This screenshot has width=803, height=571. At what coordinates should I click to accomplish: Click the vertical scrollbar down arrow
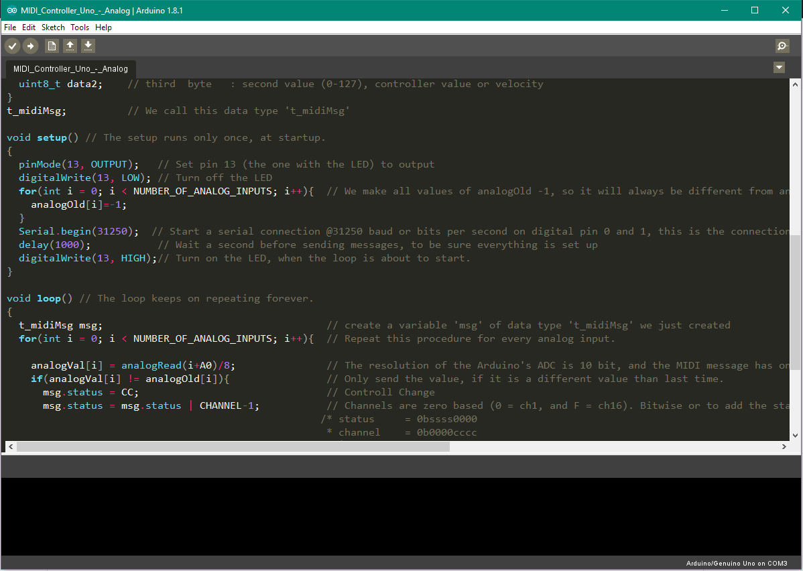[795, 436]
